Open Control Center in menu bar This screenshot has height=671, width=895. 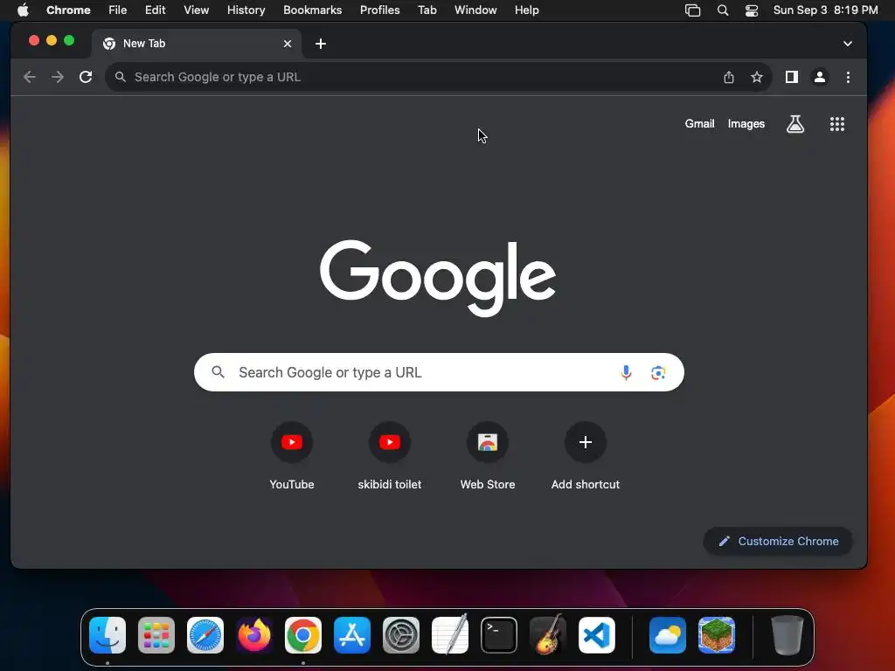coord(752,10)
